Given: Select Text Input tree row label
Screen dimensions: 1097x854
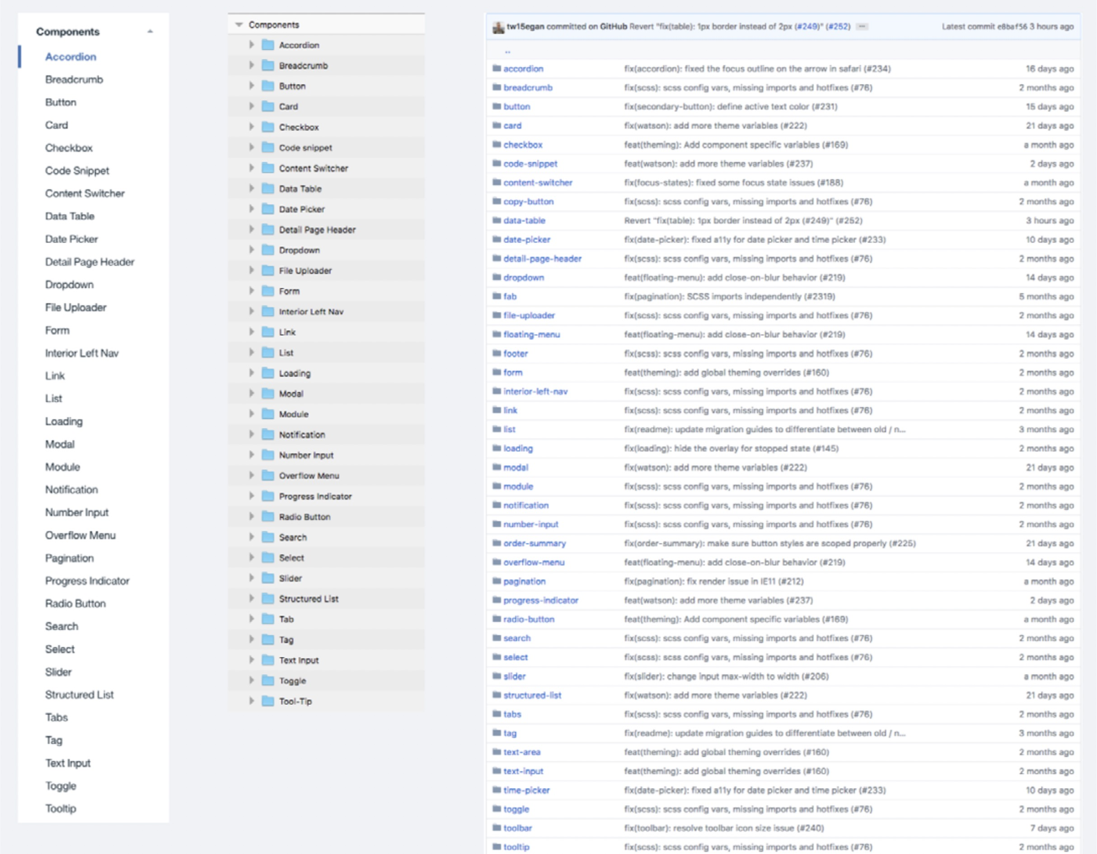Looking at the screenshot, I should point(299,660).
